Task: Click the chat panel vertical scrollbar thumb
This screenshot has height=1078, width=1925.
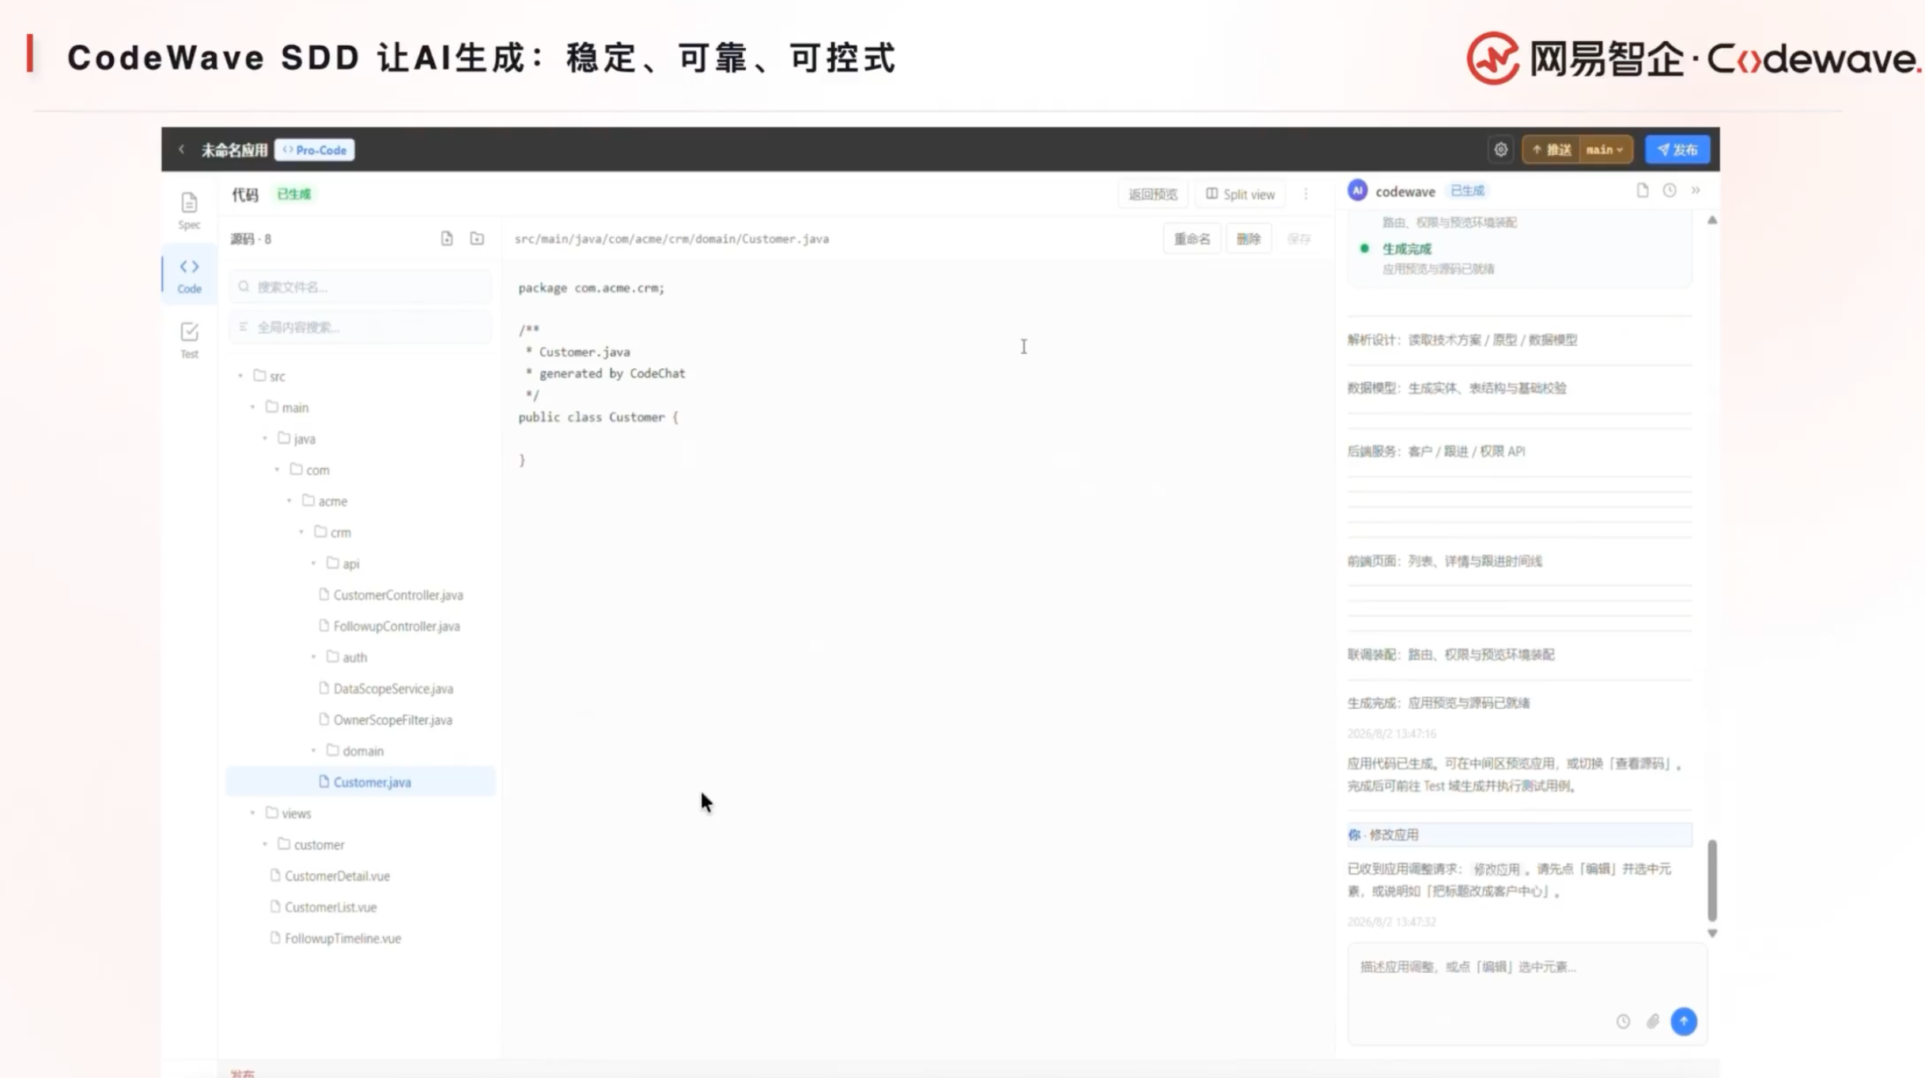Action: [1712, 880]
